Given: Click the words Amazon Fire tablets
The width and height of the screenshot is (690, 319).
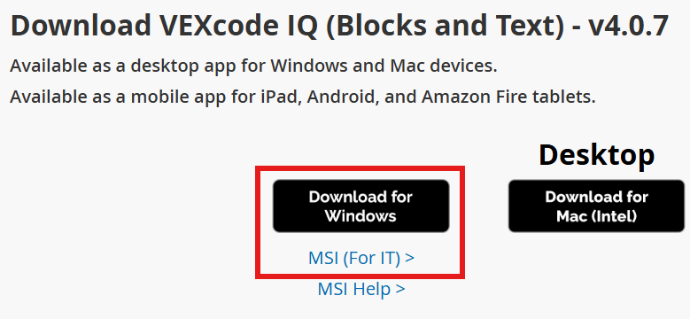Looking at the screenshot, I should pyautogui.click(x=508, y=97).
